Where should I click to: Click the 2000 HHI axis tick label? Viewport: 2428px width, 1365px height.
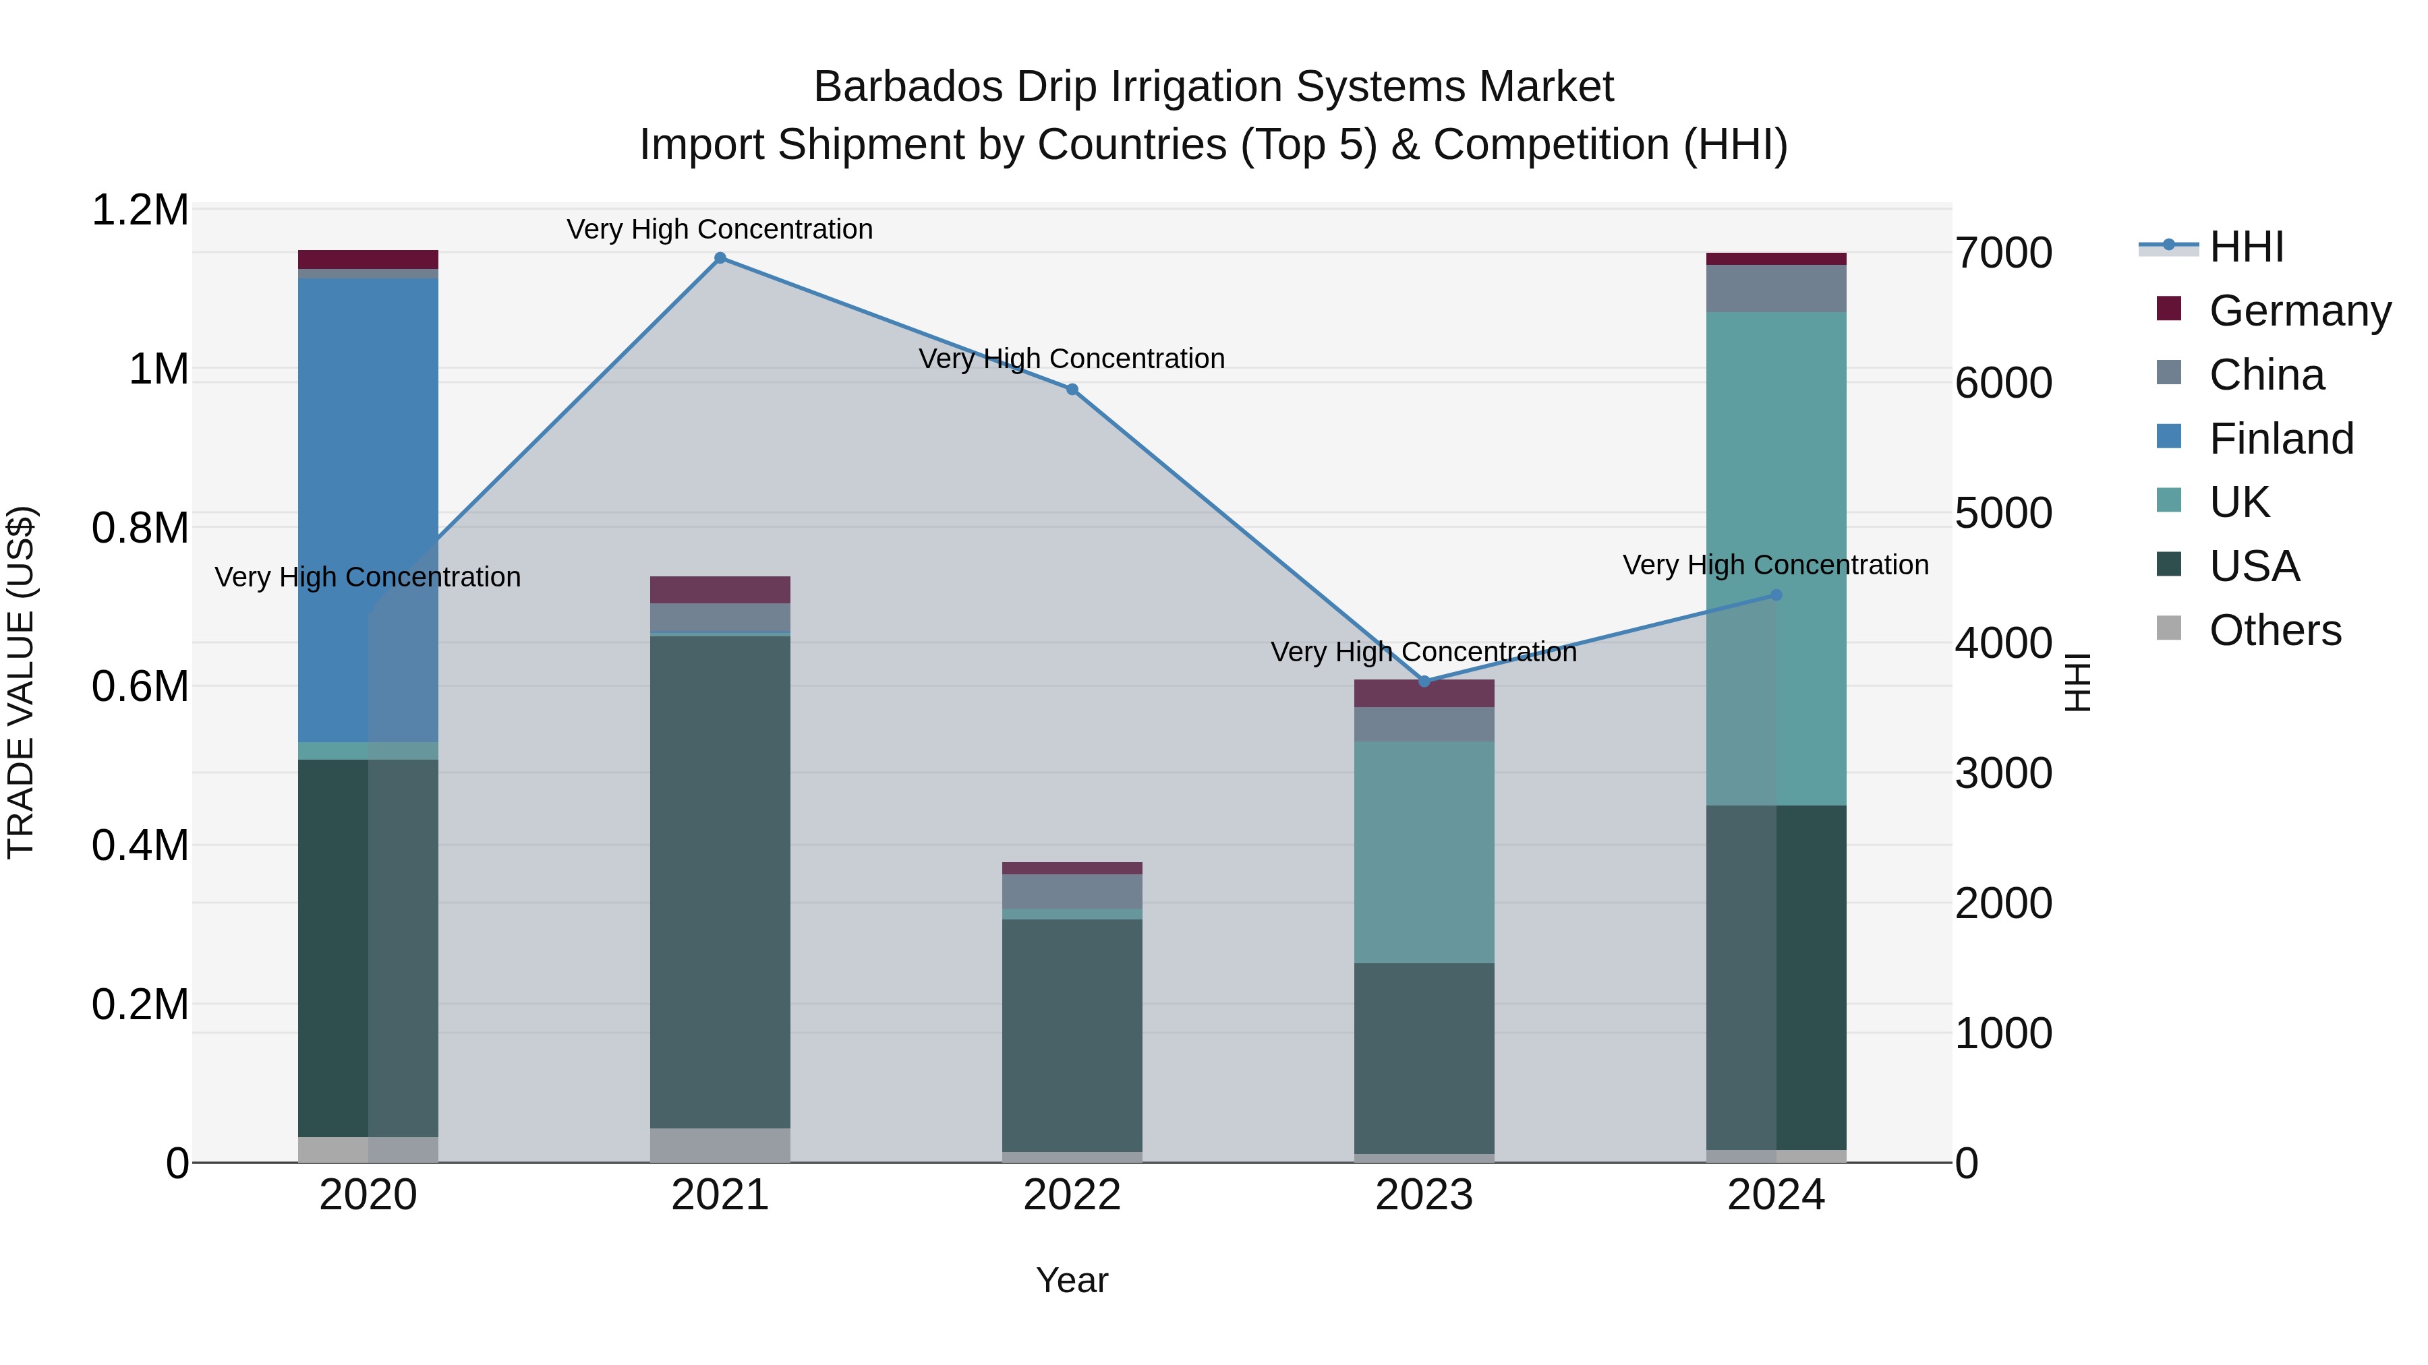[x=2004, y=903]
